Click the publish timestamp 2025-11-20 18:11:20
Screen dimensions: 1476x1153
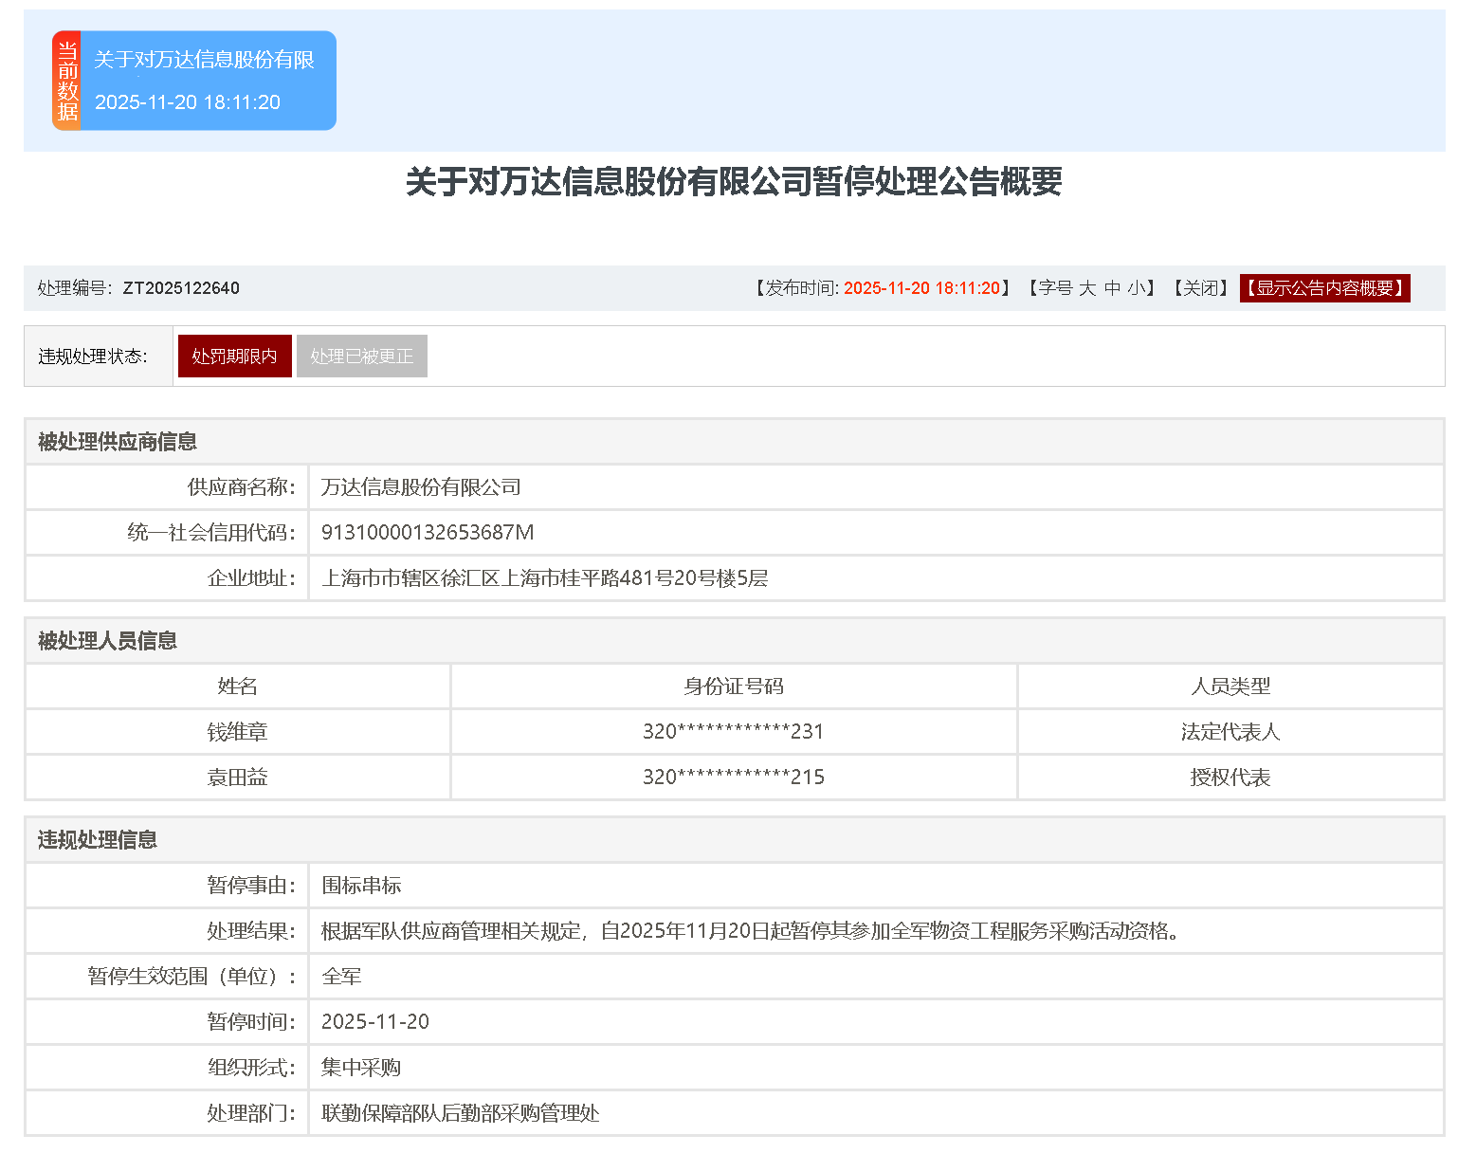[x=922, y=288]
